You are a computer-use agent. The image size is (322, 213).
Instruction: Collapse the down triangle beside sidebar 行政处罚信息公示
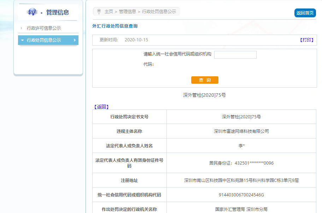[x=22, y=40]
